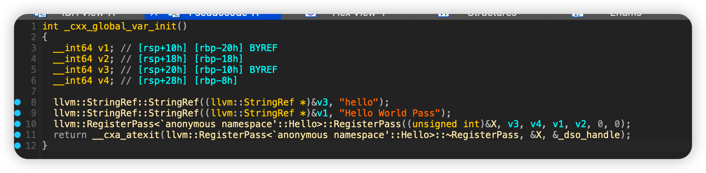The width and height of the screenshot is (706, 173).
Task: Click the Enums tab icon
Action: (577, 15)
